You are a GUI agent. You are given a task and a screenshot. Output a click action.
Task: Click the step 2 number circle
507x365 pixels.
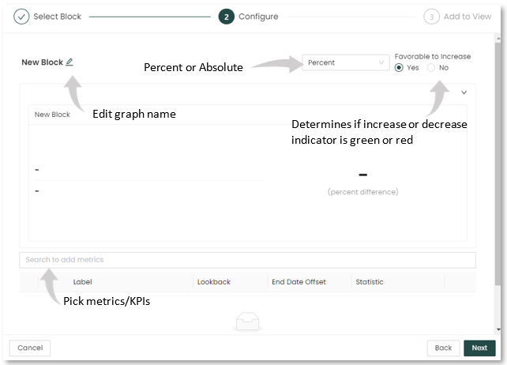[x=227, y=17]
